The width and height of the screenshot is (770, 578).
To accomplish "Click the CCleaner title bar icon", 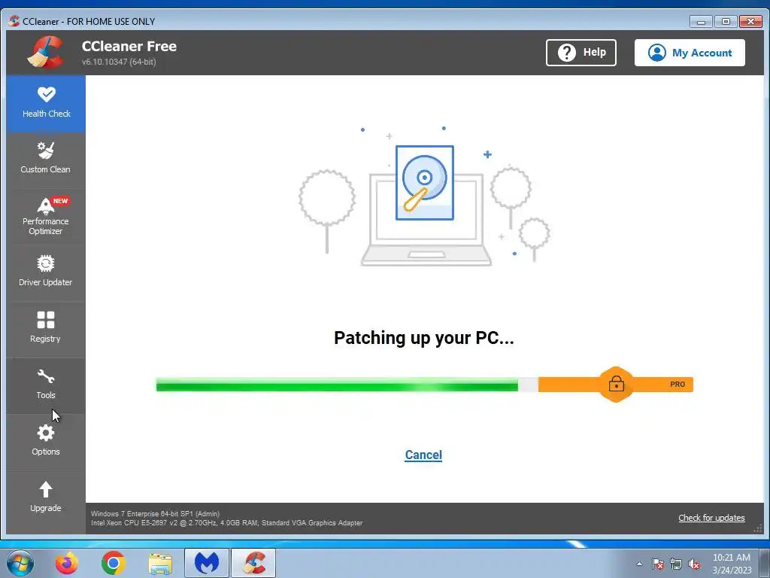I will coord(14,21).
